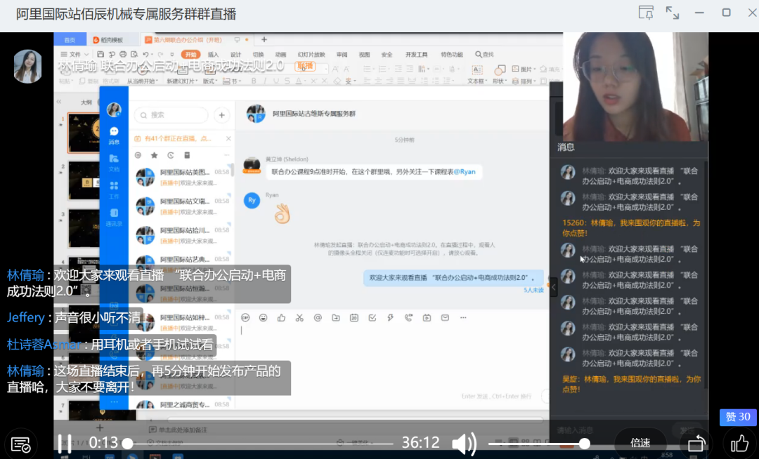The height and width of the screenshot is (459, 759).
Task: Click the send file folder icon
Action: click(336, 317)
